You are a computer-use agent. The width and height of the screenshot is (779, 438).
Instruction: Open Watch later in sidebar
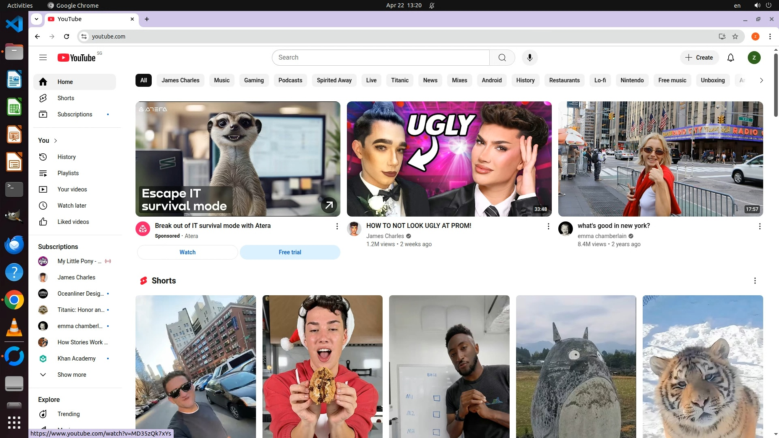point(72,206)
